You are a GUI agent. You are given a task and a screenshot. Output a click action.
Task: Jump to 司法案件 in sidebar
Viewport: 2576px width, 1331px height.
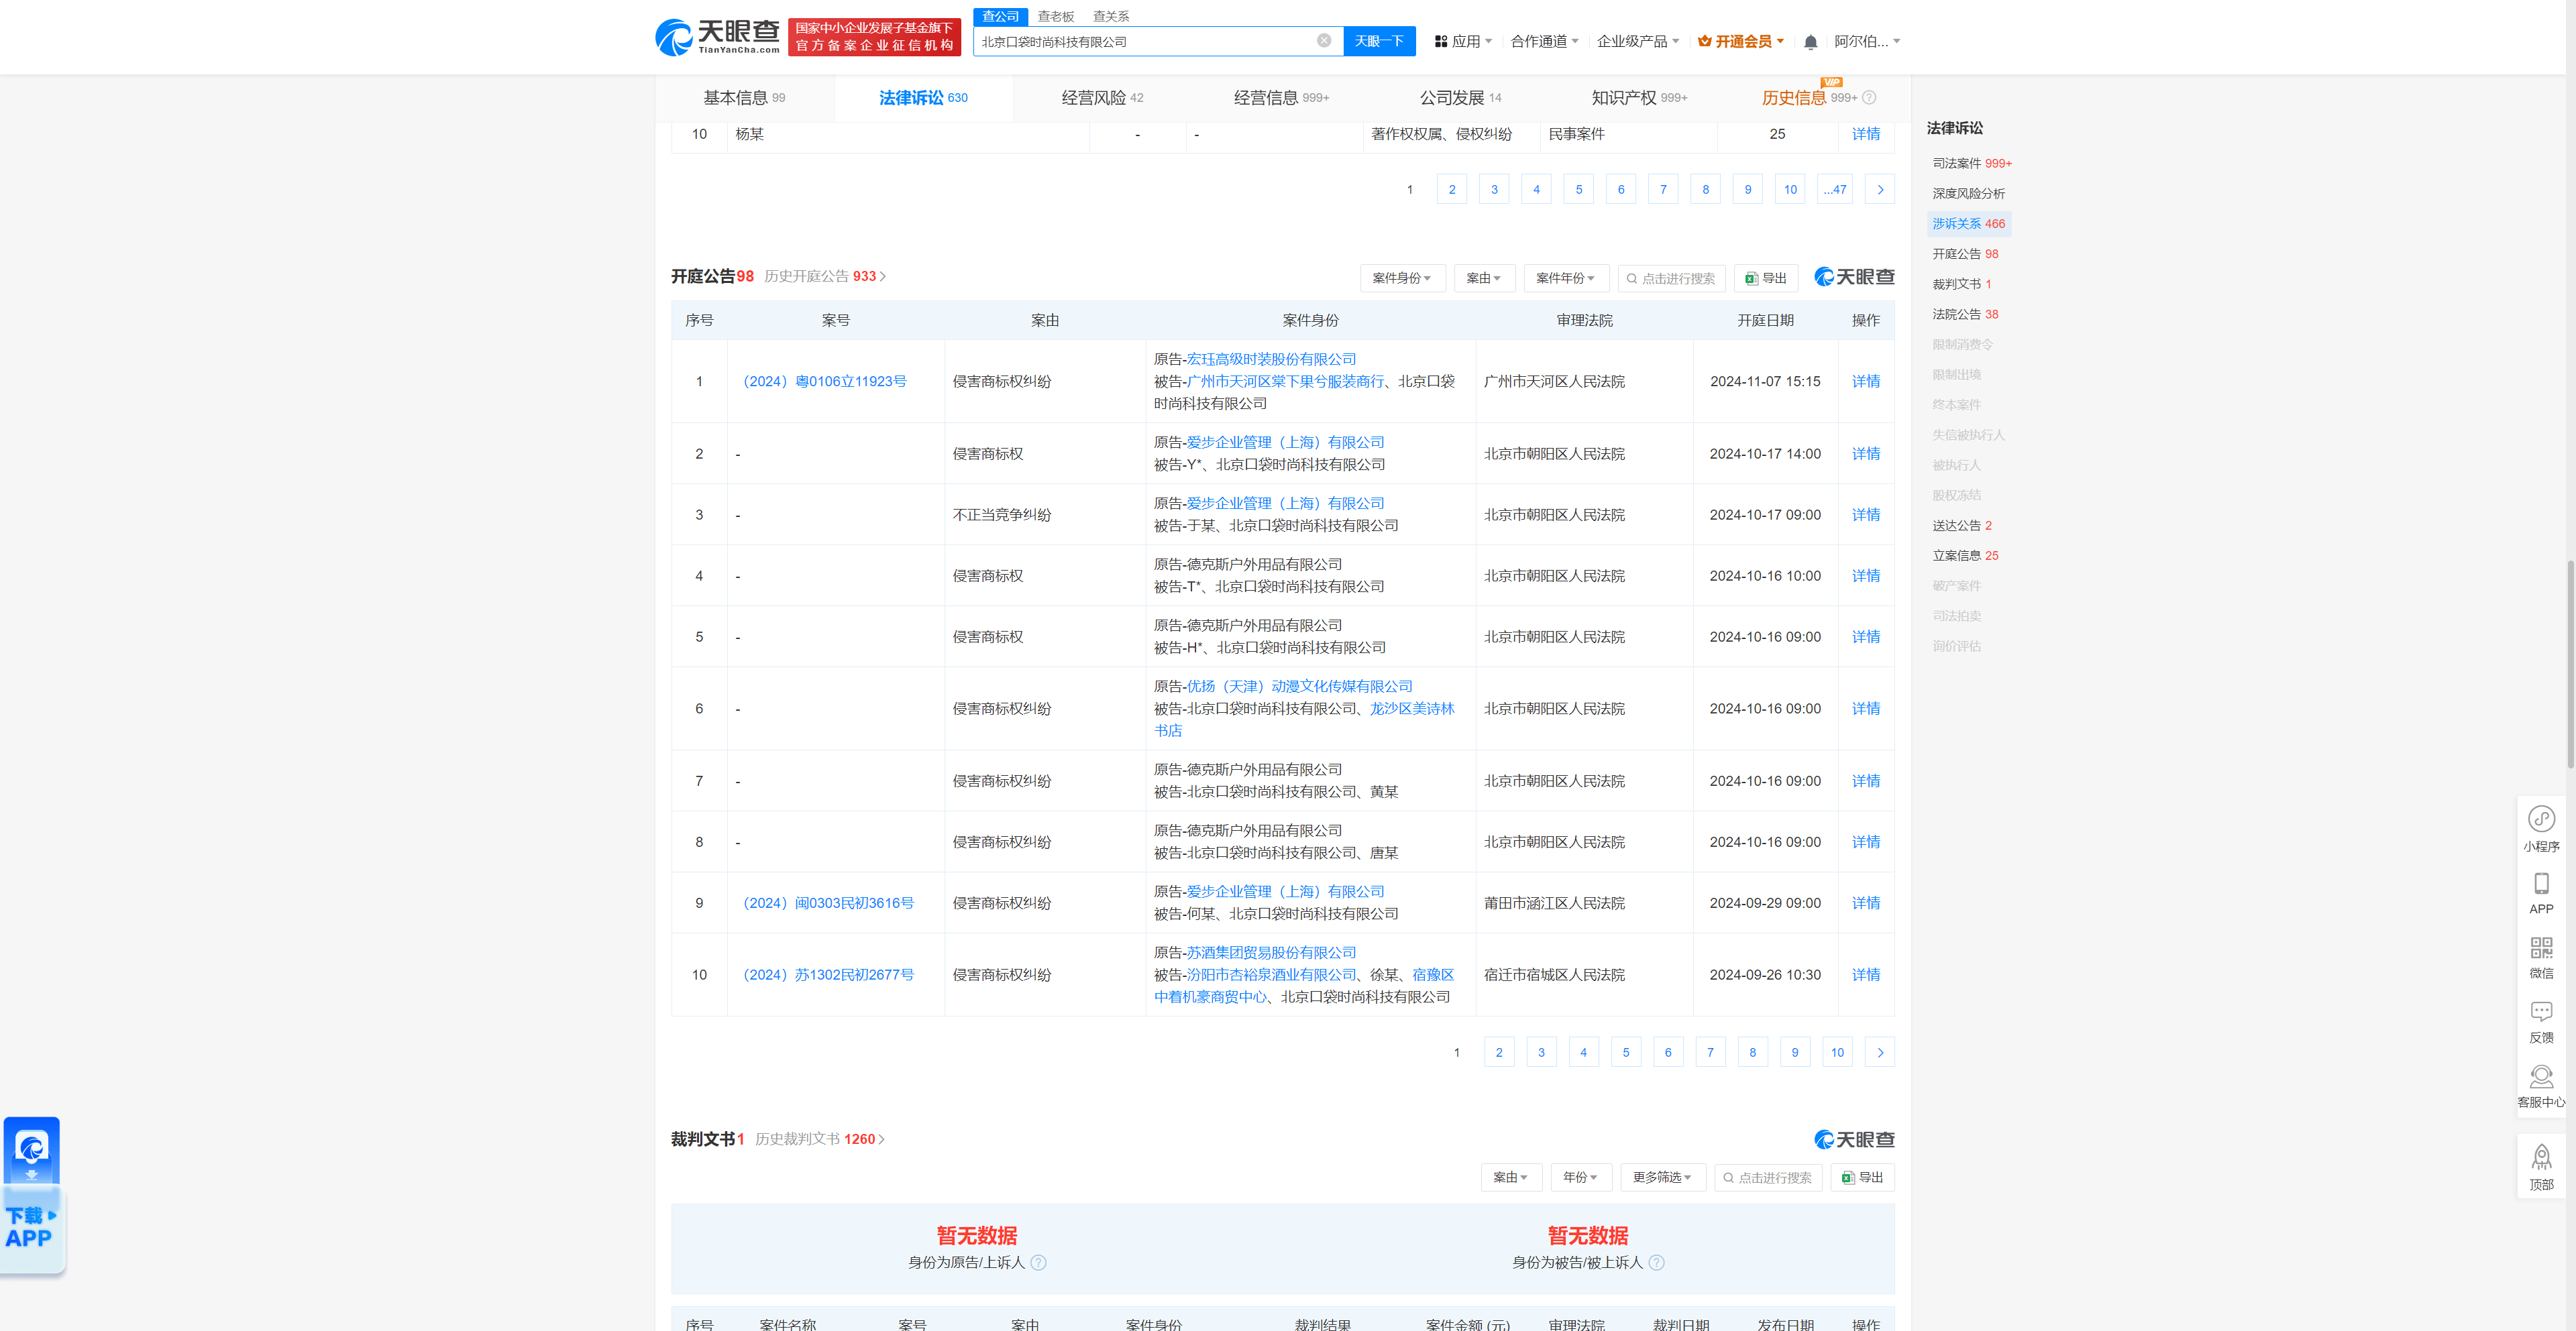click(1971, 163)
